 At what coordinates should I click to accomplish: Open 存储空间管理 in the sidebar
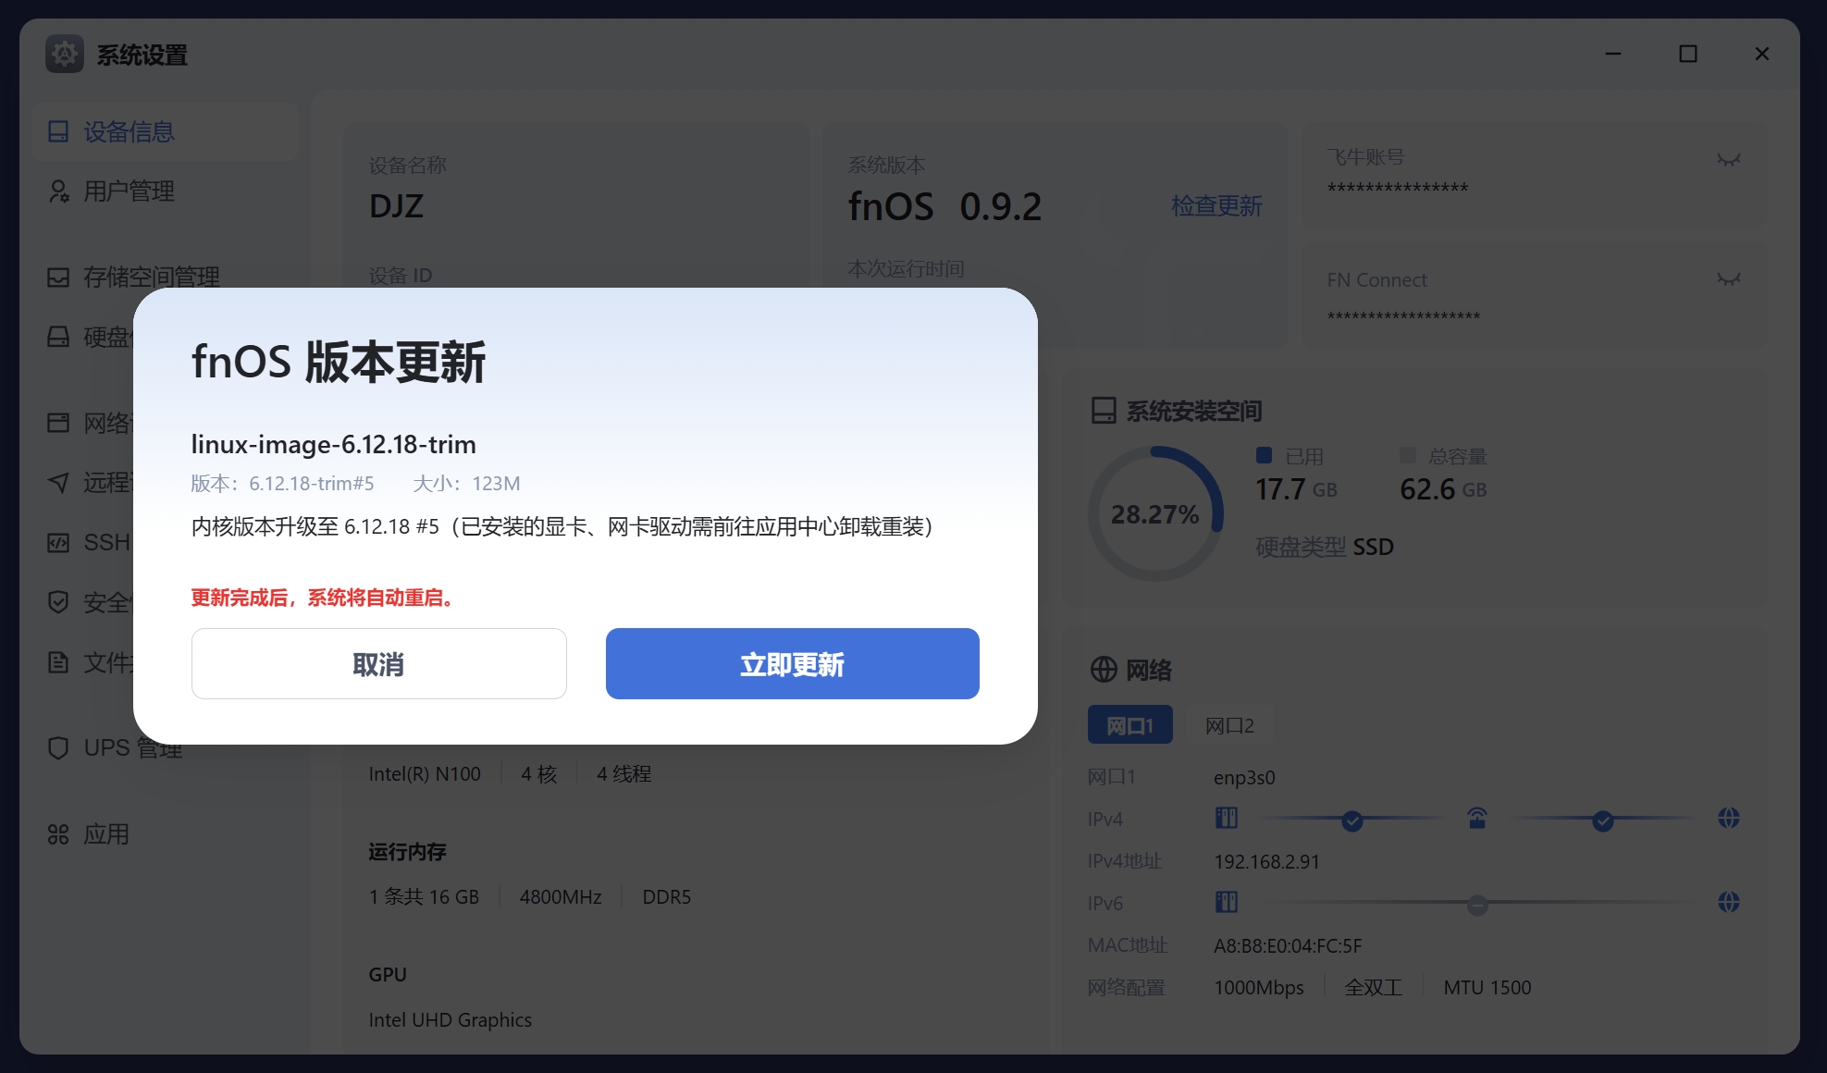[x=165, y=277]
